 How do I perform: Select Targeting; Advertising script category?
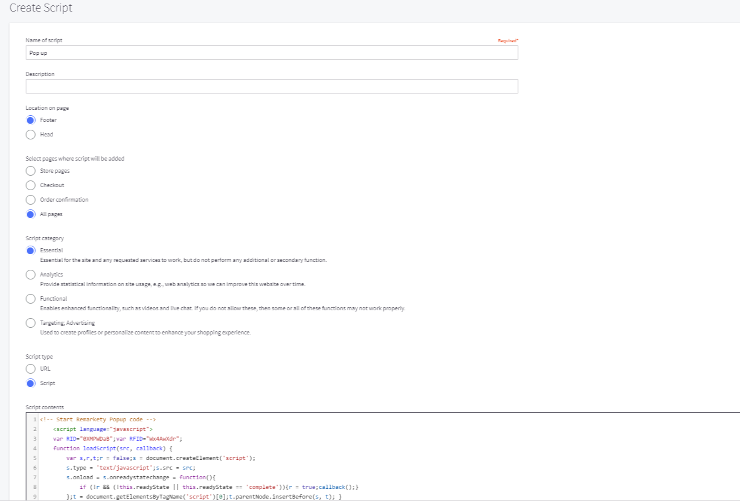[31, 323]
